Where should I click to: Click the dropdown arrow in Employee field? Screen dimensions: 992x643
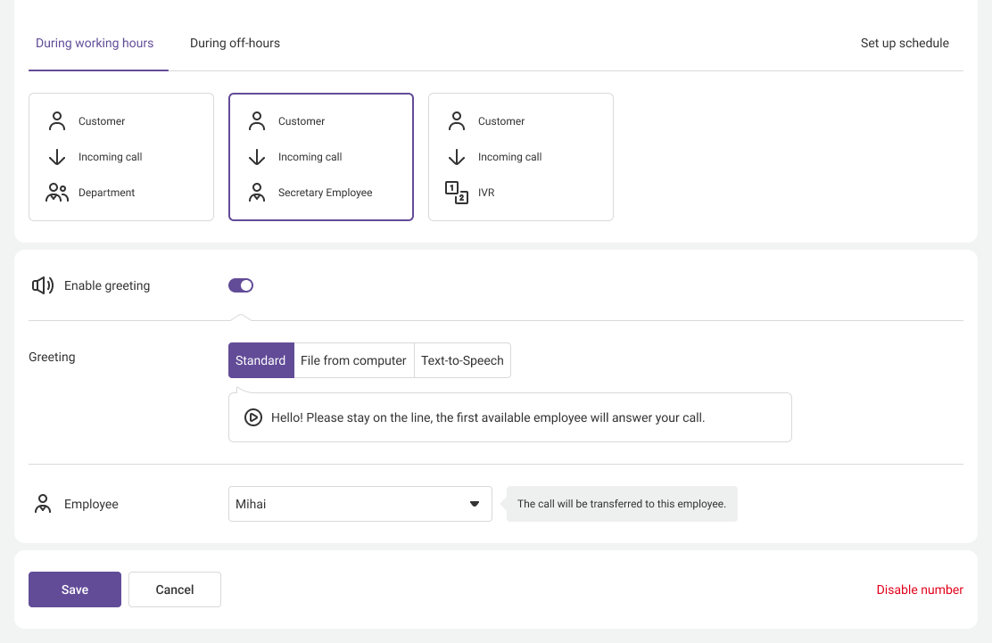pyautogui.click(x=475, y=504)
